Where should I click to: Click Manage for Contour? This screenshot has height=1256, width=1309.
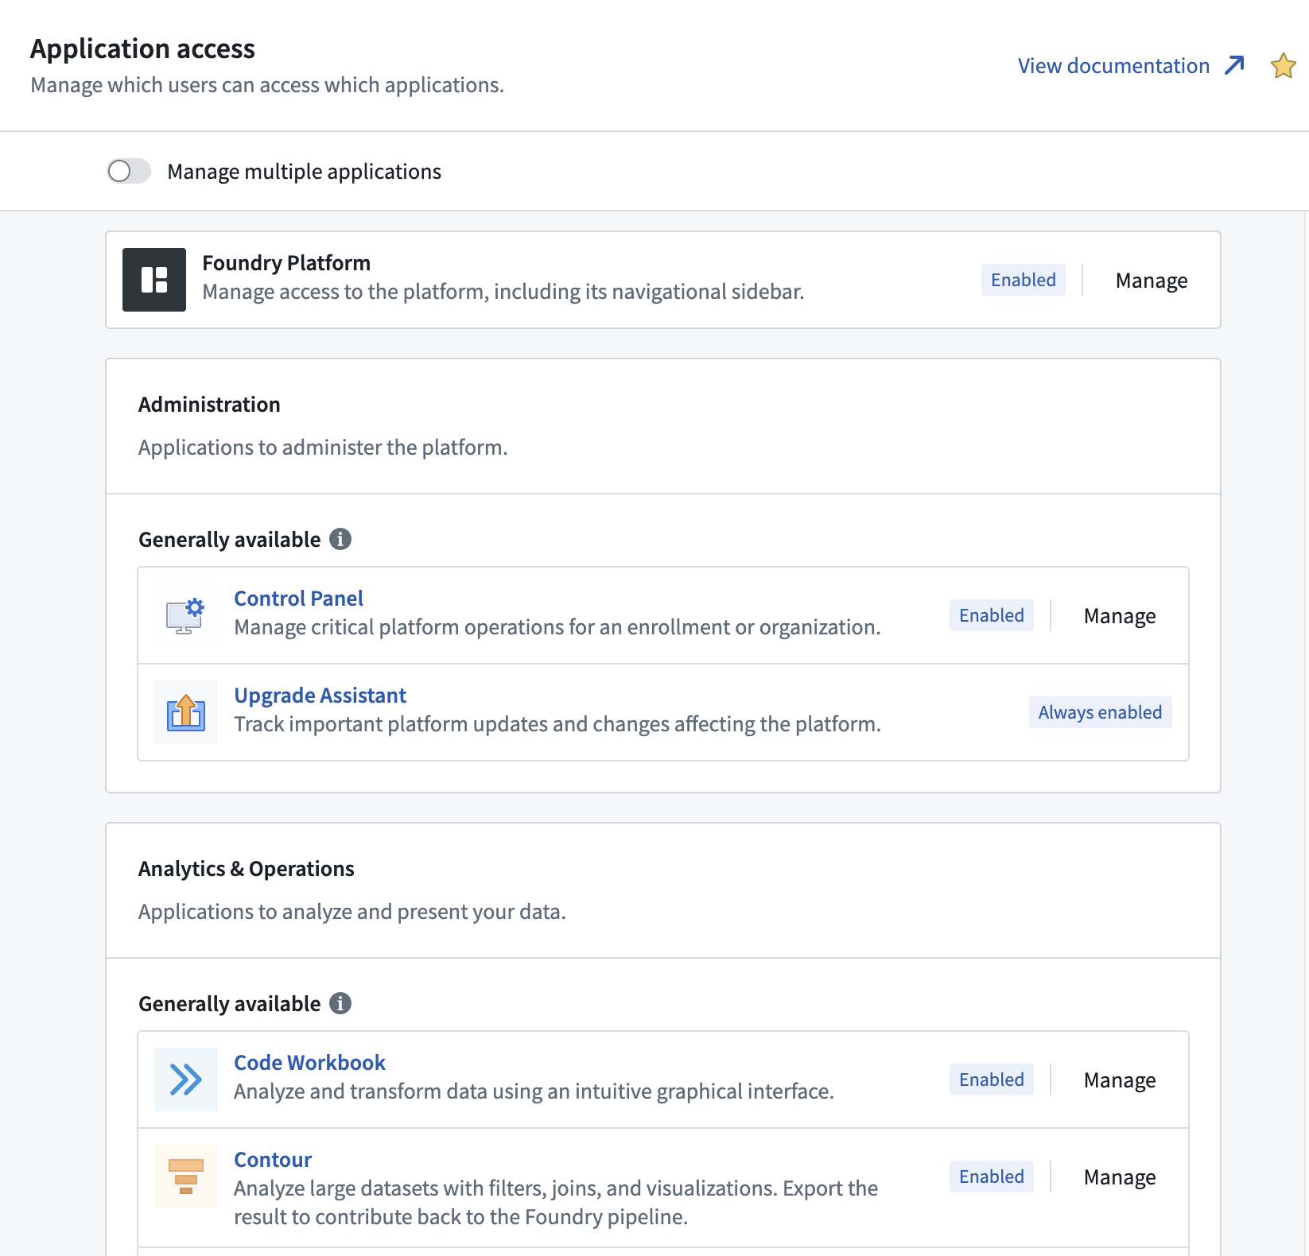click(x=1120, y=1177)
